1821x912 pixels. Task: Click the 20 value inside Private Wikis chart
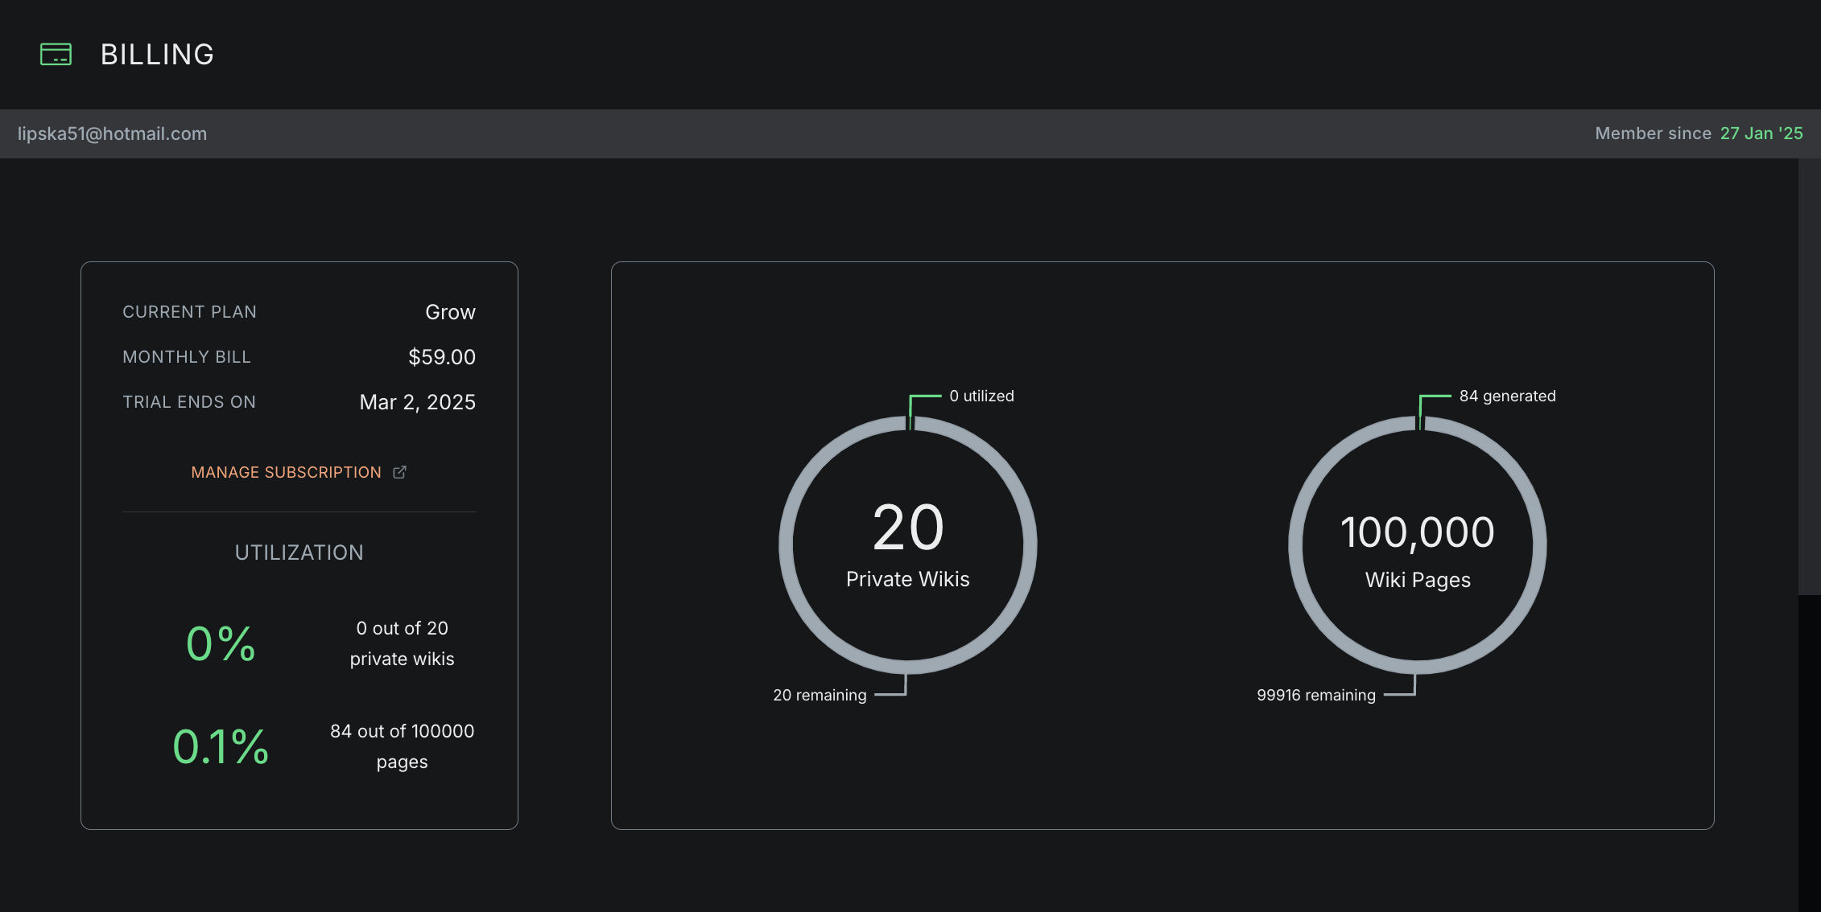pos(908,528)
